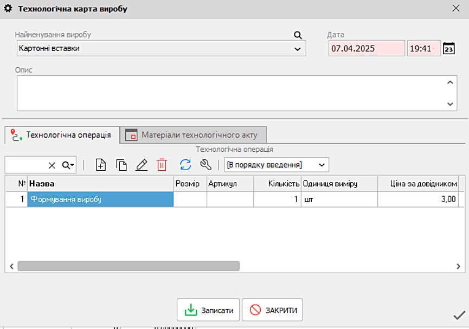
Task: Clear the search box with X icon
Action: coord(52,165)
